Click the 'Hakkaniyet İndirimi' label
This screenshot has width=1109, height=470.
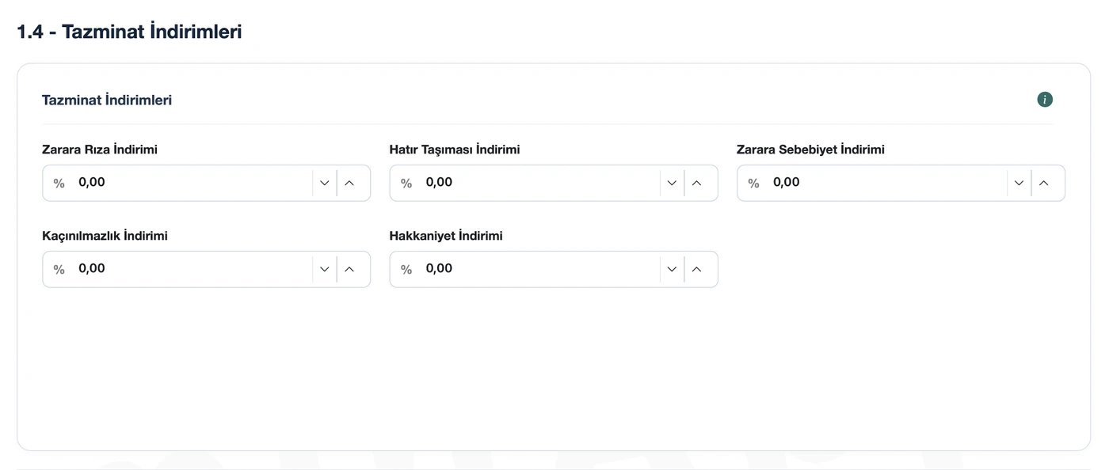446,236
